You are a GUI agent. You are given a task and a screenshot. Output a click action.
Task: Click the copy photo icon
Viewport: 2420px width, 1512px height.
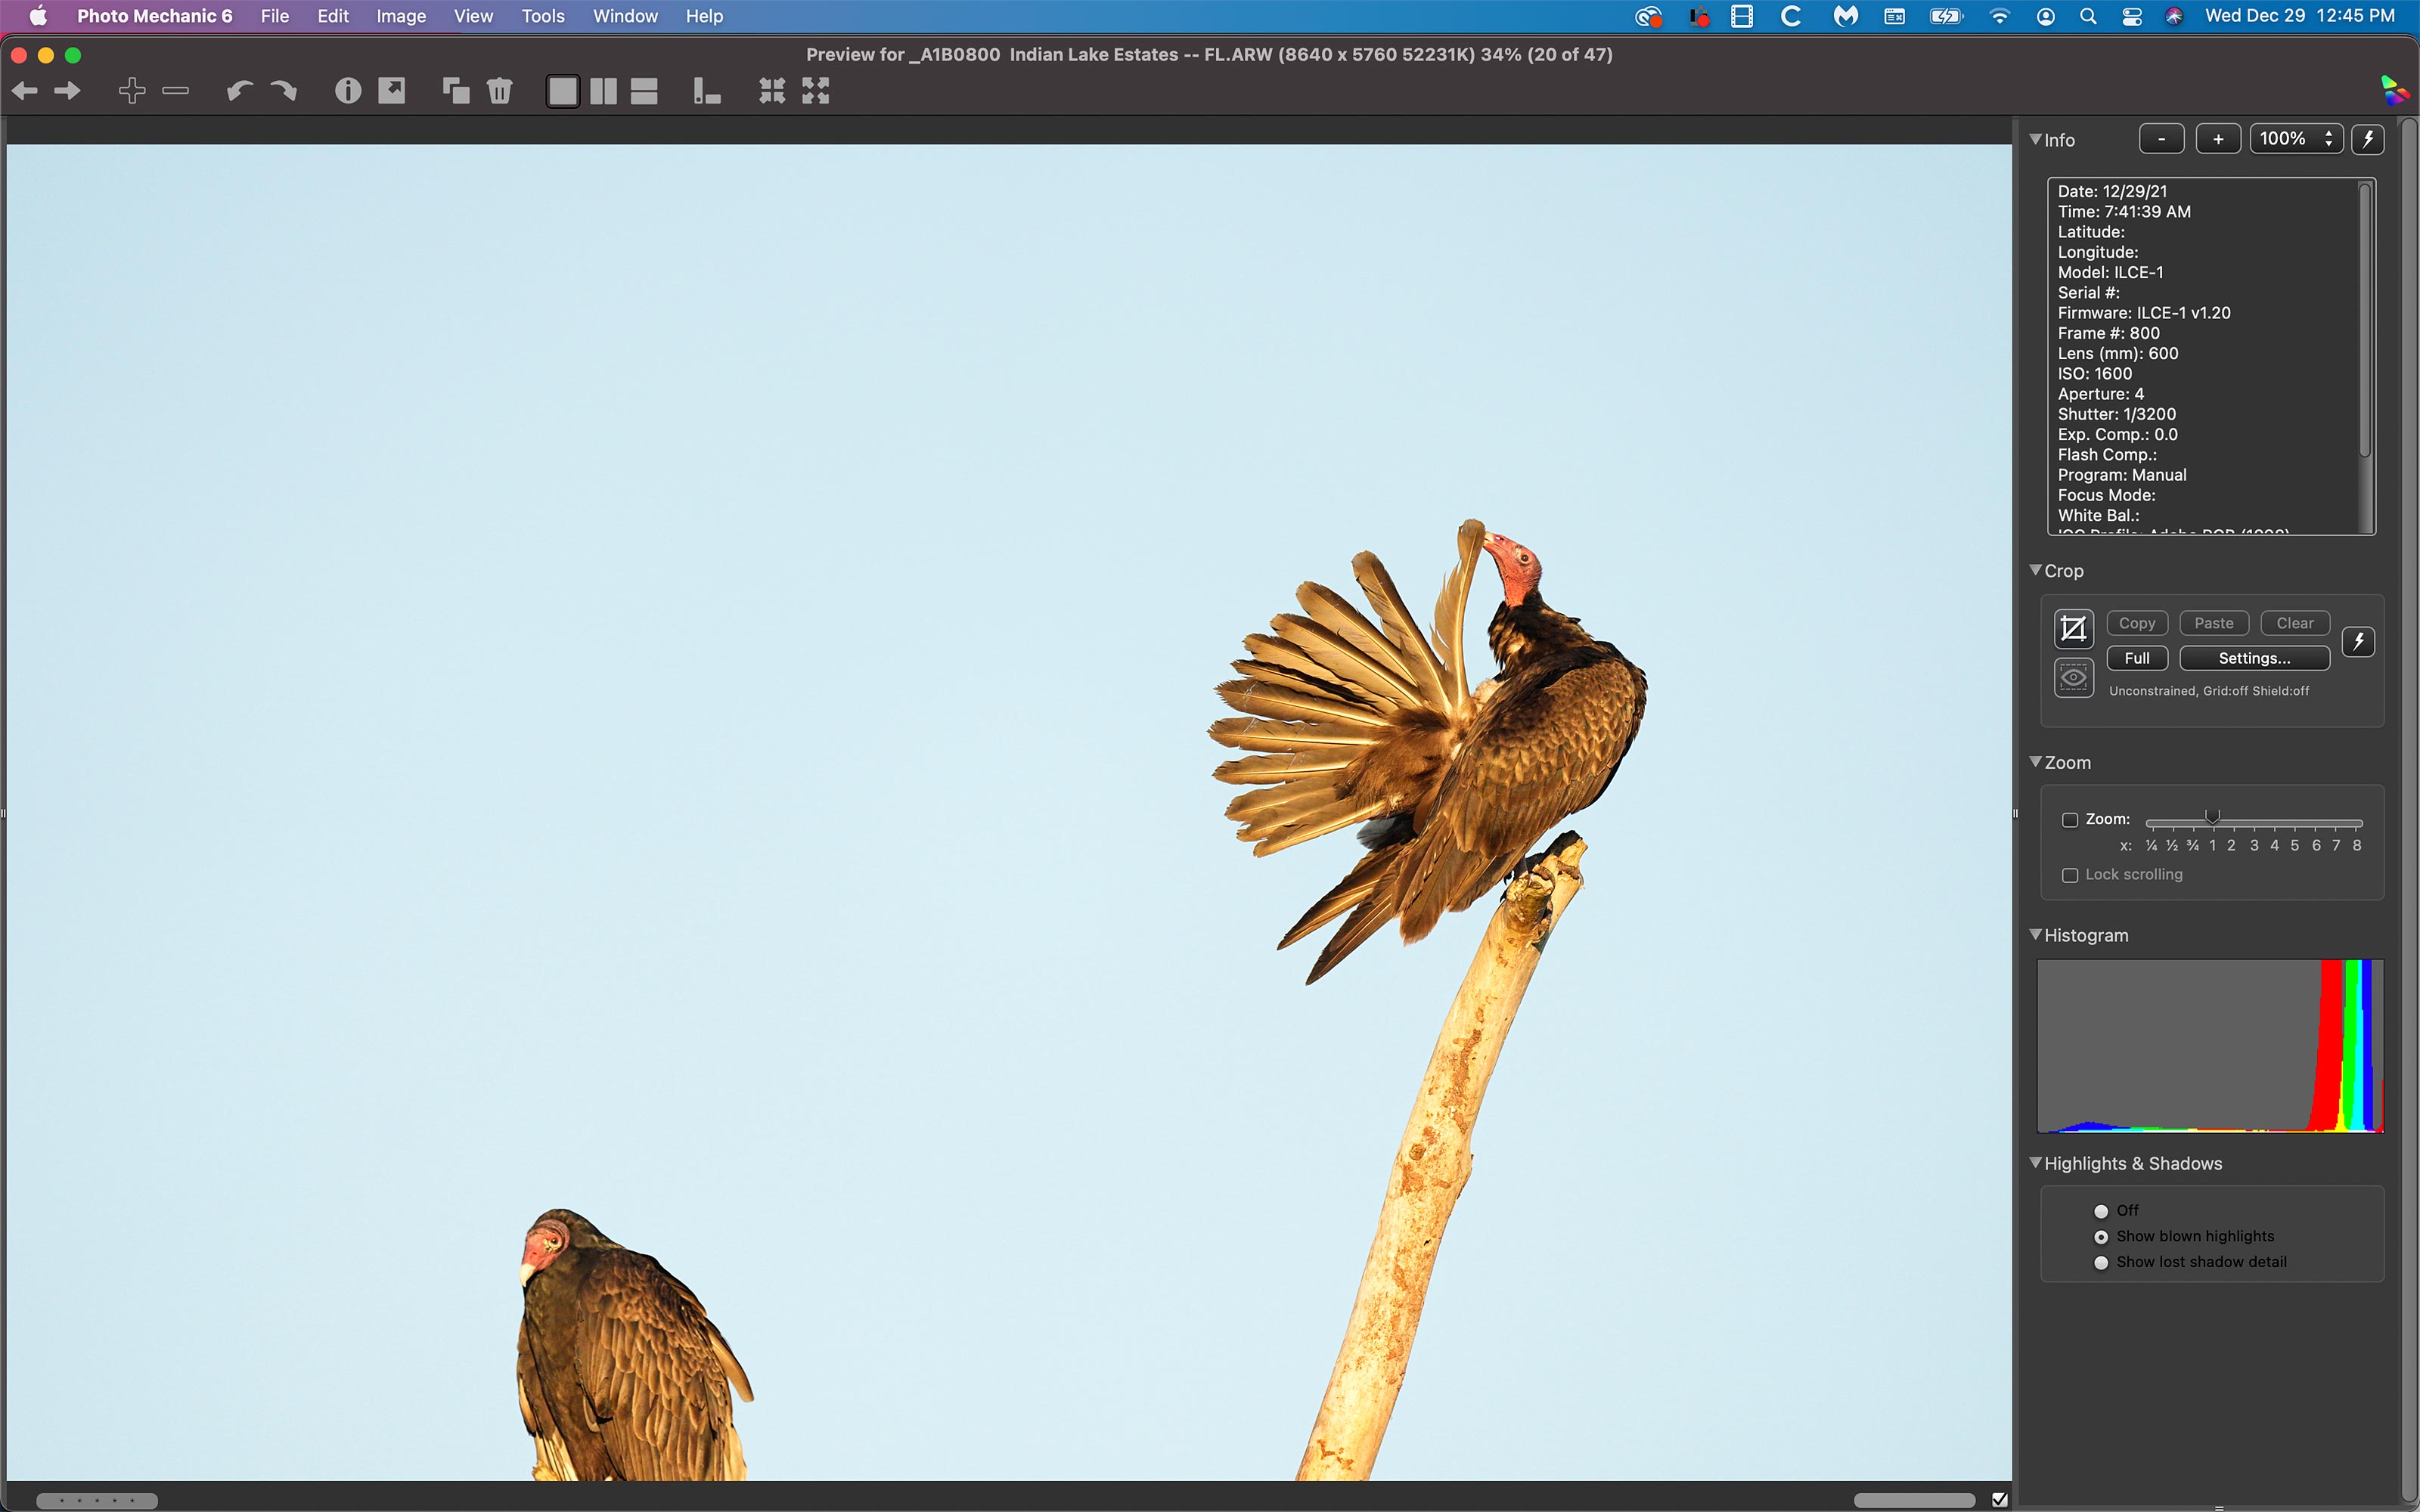(456, 91)
